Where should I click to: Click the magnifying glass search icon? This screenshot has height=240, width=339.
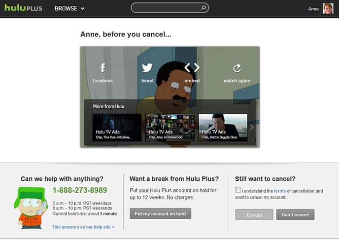click(203, 8)
